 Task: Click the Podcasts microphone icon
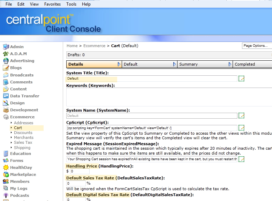(6, 195)
